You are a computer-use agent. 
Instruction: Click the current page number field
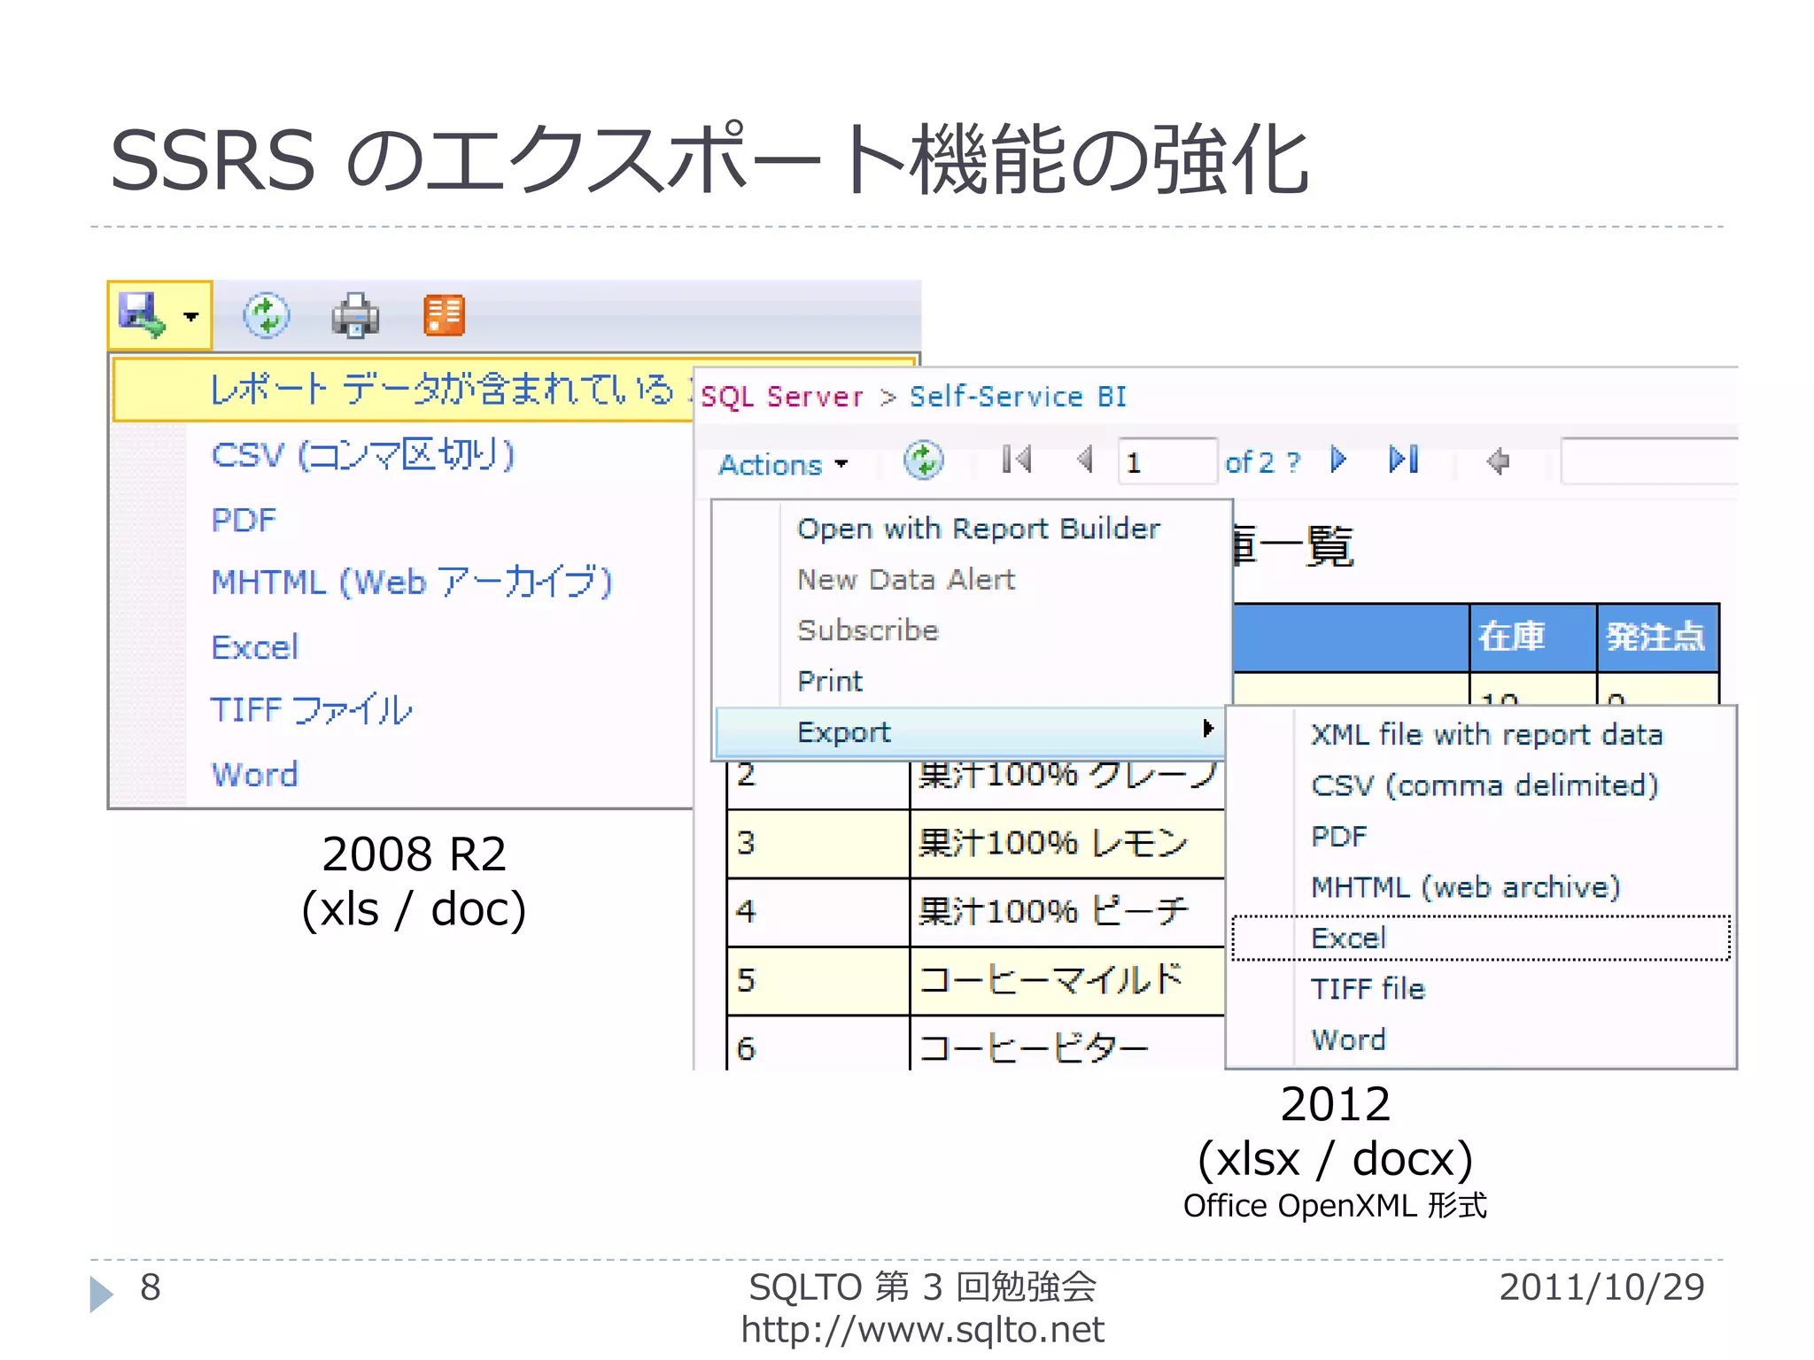(x=1167, y=461)
